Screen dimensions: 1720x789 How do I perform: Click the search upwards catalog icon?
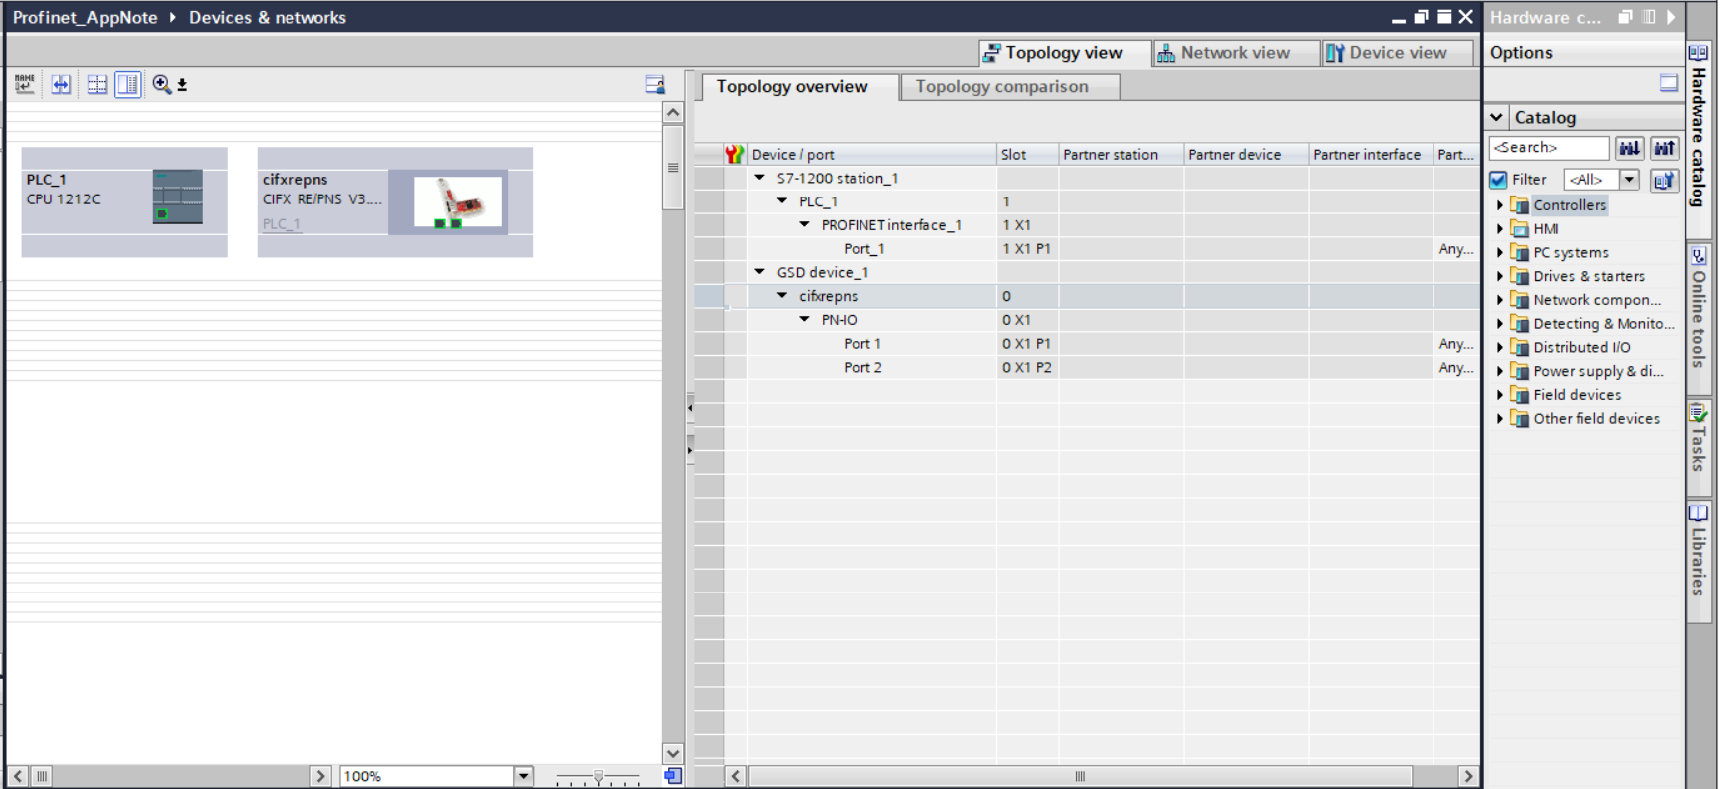tap(1664, 148)
